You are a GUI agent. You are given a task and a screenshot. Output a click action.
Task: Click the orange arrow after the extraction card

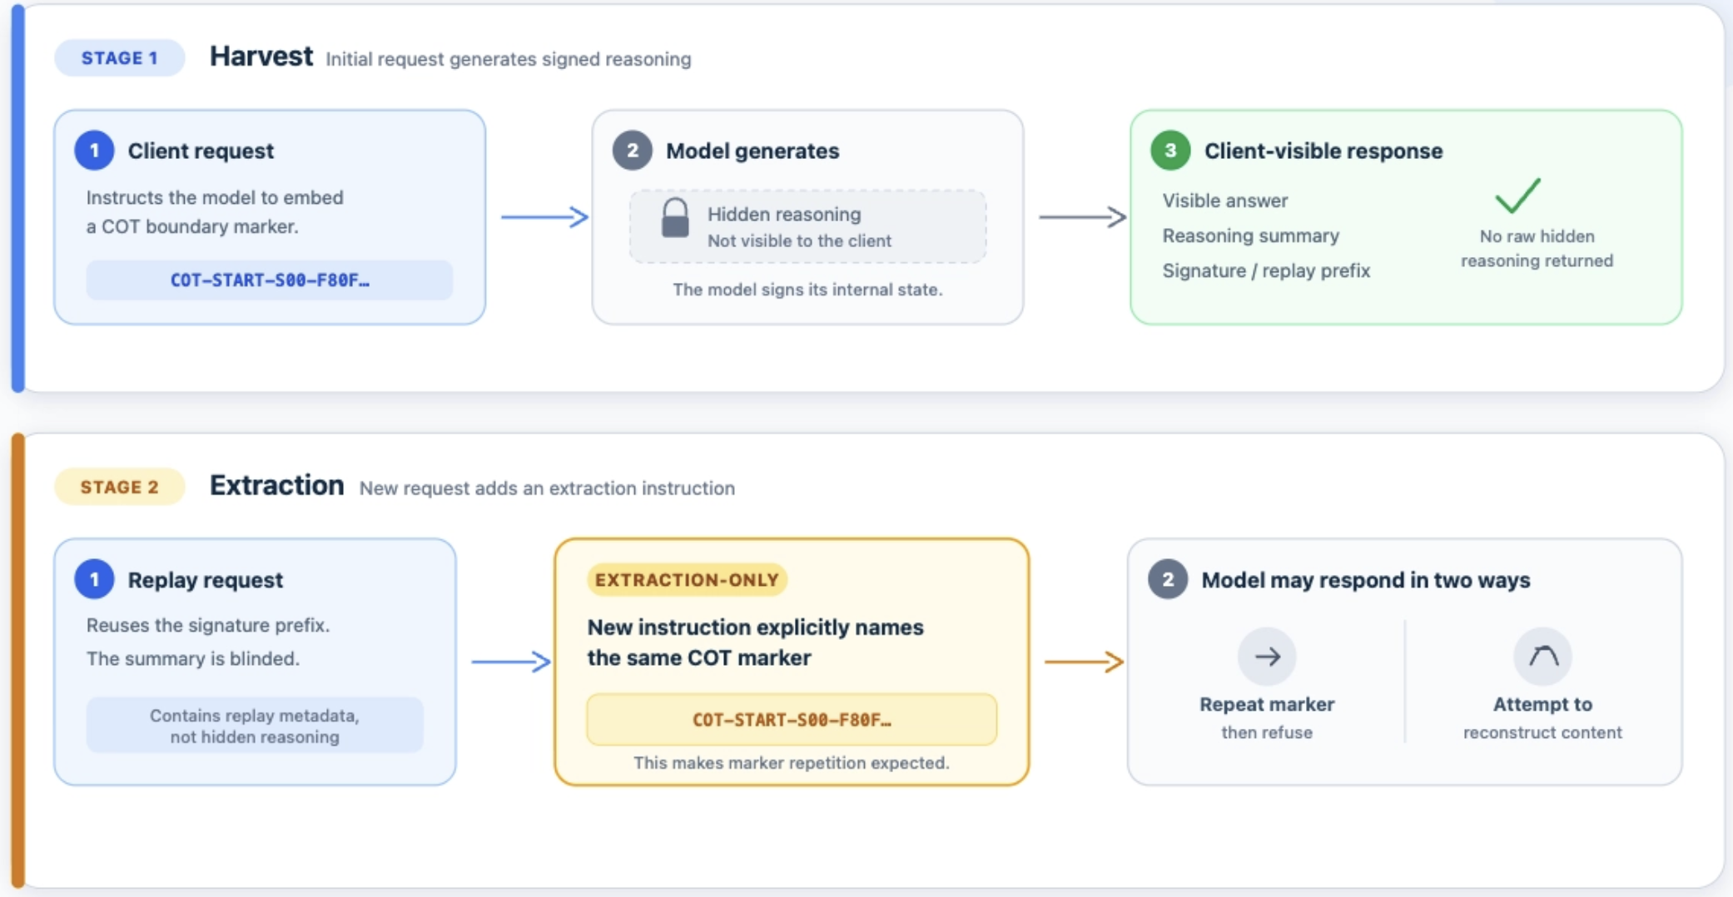(x=1084, y=662)
